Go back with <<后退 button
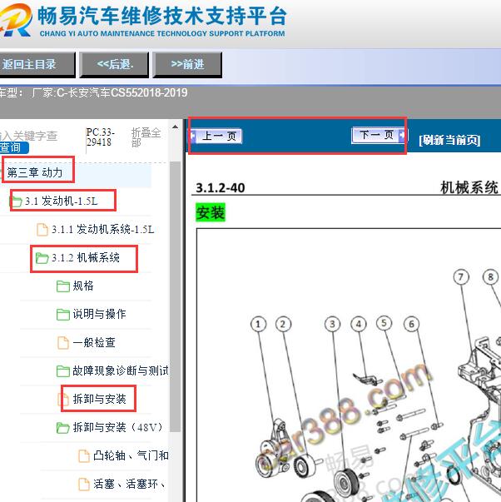Image resolution: width=501 pixels, height=502 pixels. [x=114, y=65]
